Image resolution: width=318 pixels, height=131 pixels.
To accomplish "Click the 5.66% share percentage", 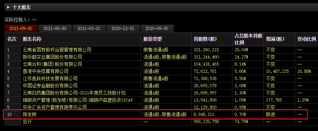I will 240,72.
